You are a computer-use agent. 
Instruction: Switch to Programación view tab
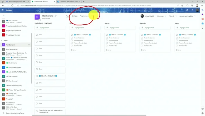84,16
